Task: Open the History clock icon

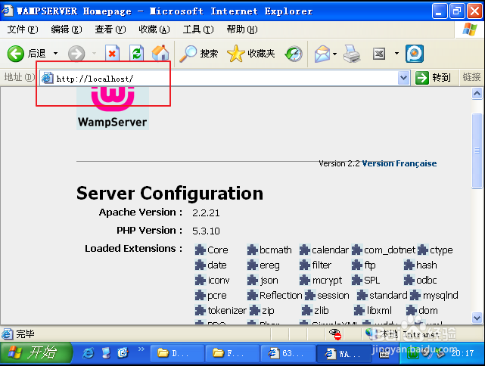Action: (x=294, y=54)
